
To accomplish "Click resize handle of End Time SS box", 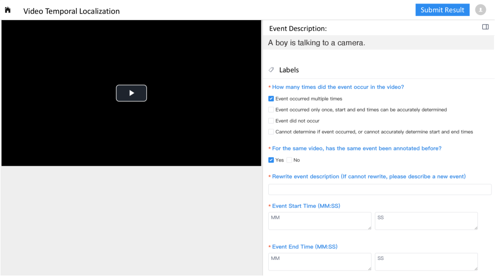I will 475,269.
